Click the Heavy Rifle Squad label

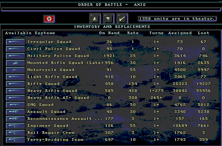tap(52, 91)
